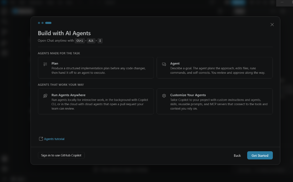Image resolution: width=293 pixels, height=182 pixels.
Task: Close the Build with AI Agents dialog
Action: 272,25
